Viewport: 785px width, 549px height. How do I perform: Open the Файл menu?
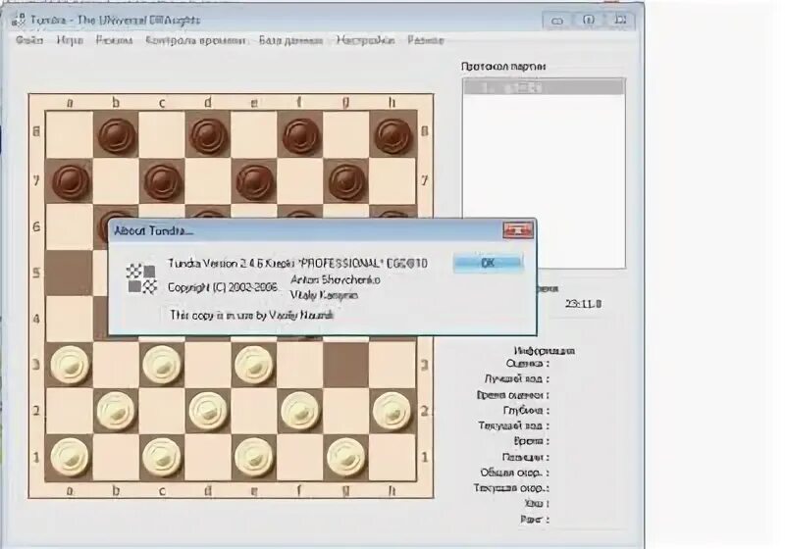coord(29,40)
